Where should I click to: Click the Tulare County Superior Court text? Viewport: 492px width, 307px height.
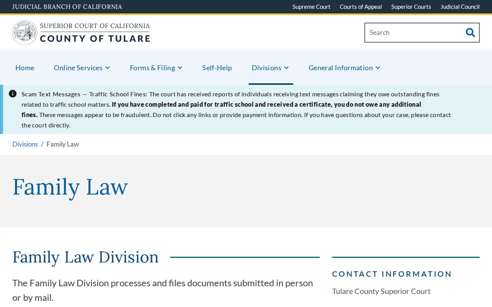click(x=381, y=291)
